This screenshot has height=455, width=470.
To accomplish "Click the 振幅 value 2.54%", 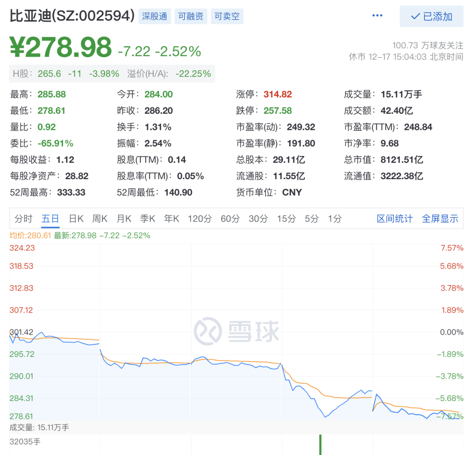I will (158, 143).
